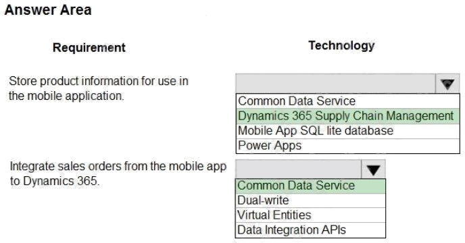Open the product information technology dropdown arrow
Viewport: 465px width, 243px height.
pyautogui.click(x=447, y=84)
